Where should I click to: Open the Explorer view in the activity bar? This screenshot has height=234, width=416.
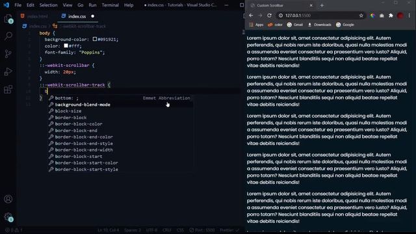pyautogui.click(x=8, y=19)
